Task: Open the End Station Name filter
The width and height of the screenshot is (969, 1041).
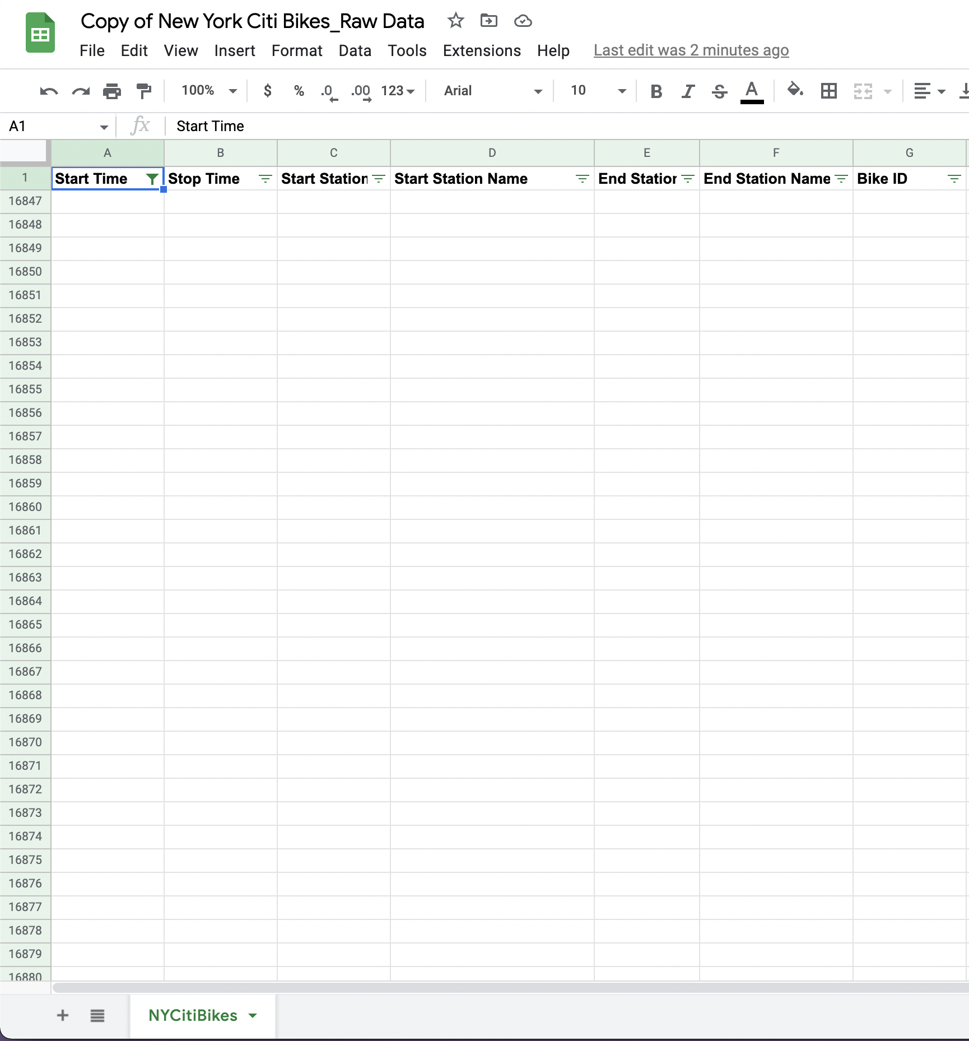Action: pyautogui.click(x=841, y=179)
